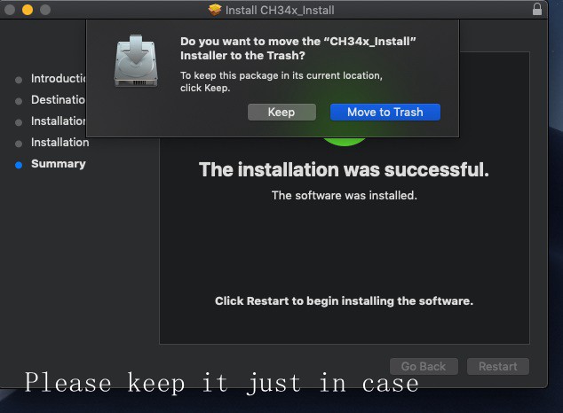The height and width of the screenshot is (413, 563).
Task: Click the gray bullet beside Destination
Action: tap(19, 101)
